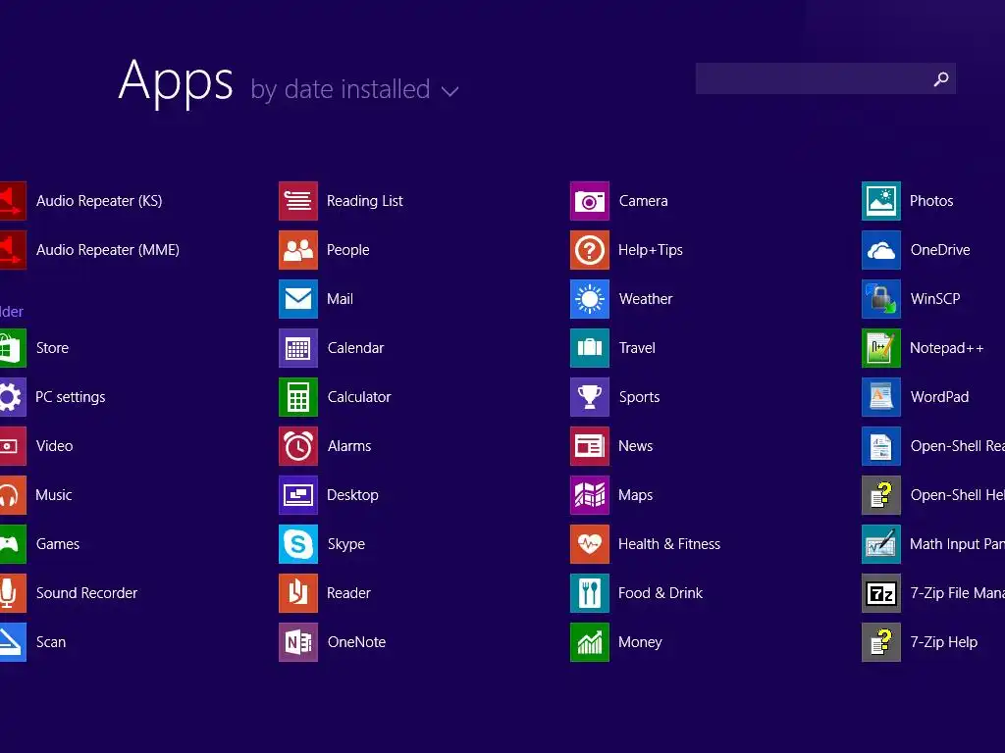Launch the Games controller icon
Screen dimensions: 1005x753
pyautogui.click(x=13, y=543)
